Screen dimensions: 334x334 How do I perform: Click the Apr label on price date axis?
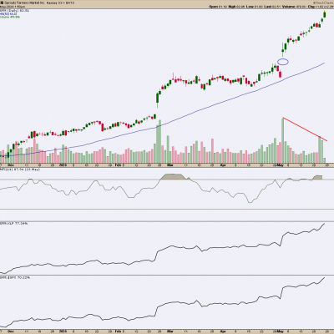pyautogui.click(x=223, y=165)
